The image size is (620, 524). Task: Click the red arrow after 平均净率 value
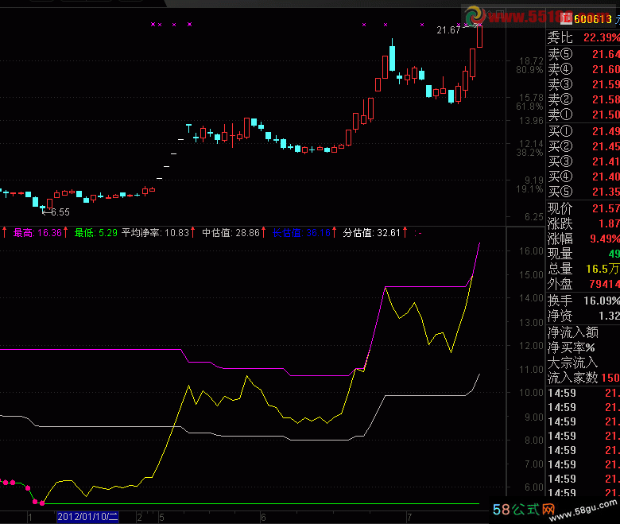(195, 233)
